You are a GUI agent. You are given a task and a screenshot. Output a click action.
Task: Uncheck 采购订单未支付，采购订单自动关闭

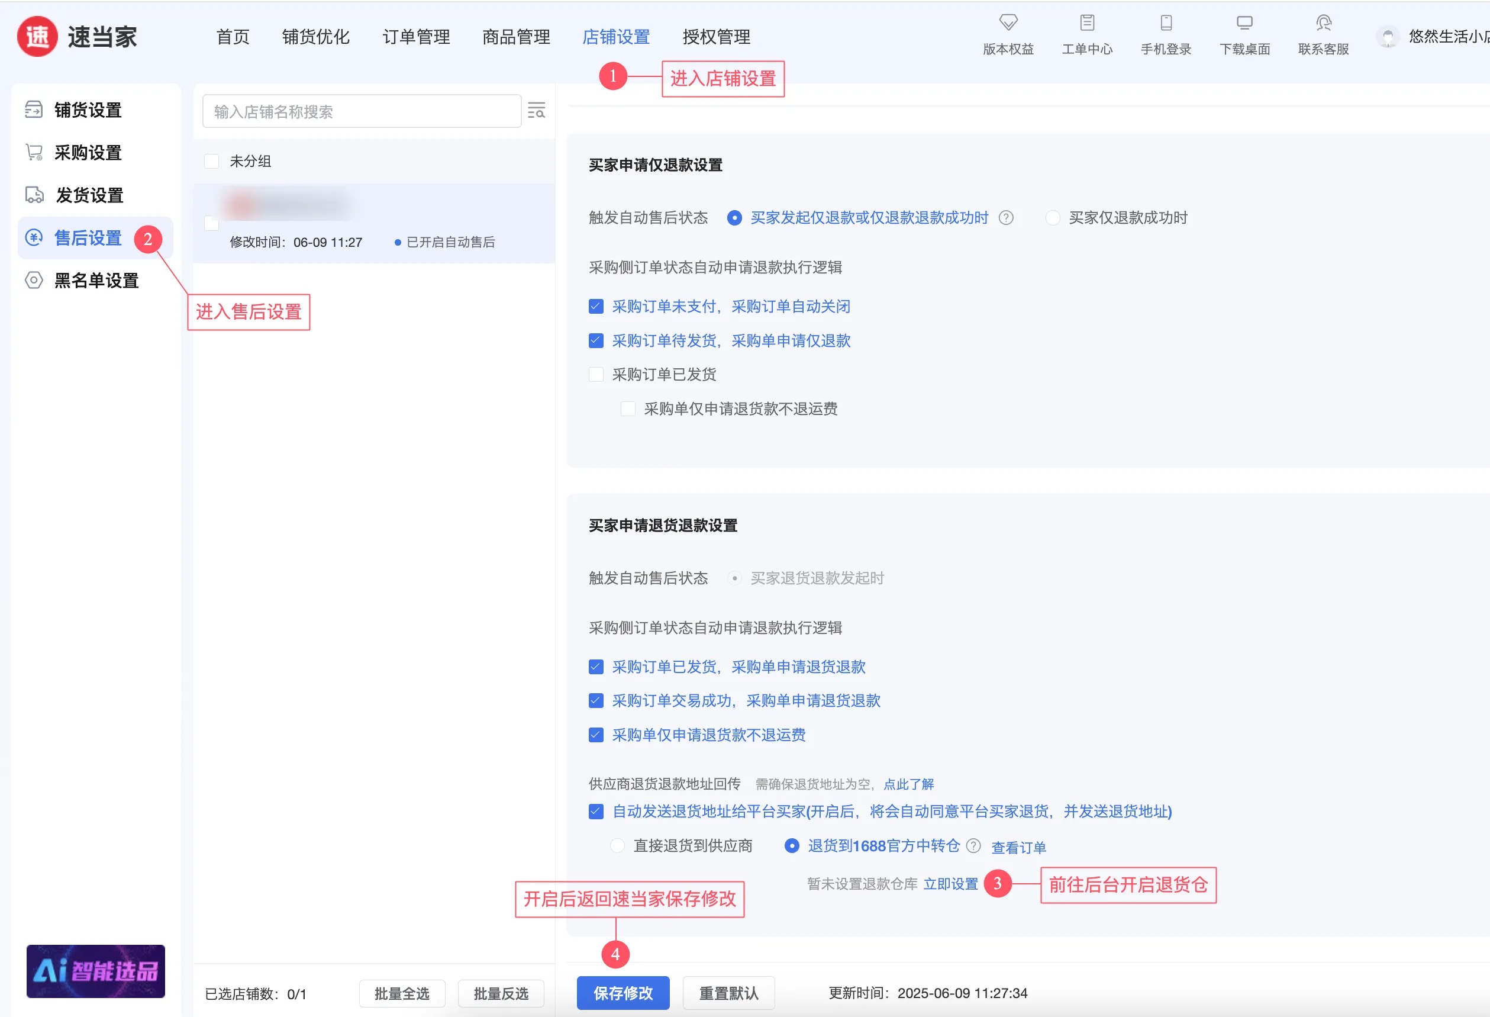pyautogui.click(x=596, y=307)
